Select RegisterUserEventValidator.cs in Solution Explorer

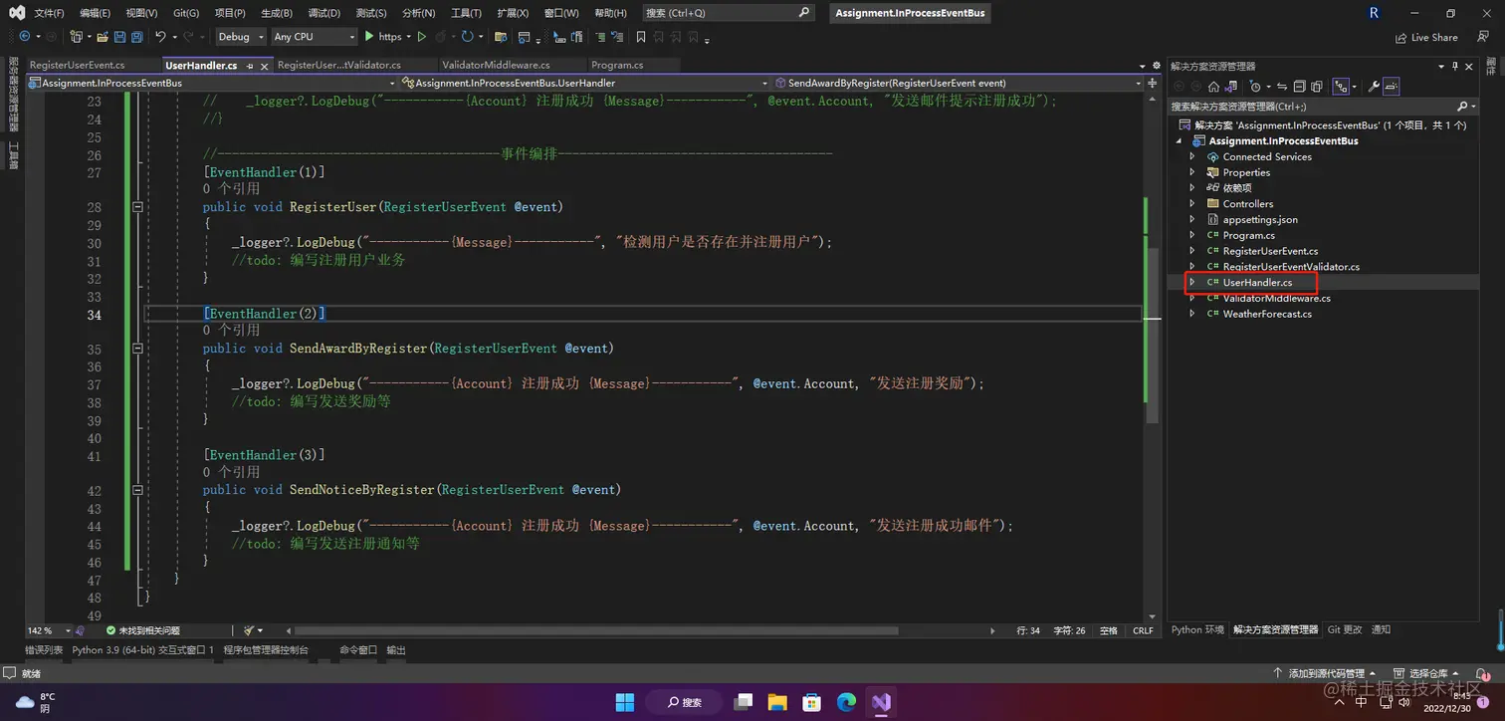tap(1291, 267)
